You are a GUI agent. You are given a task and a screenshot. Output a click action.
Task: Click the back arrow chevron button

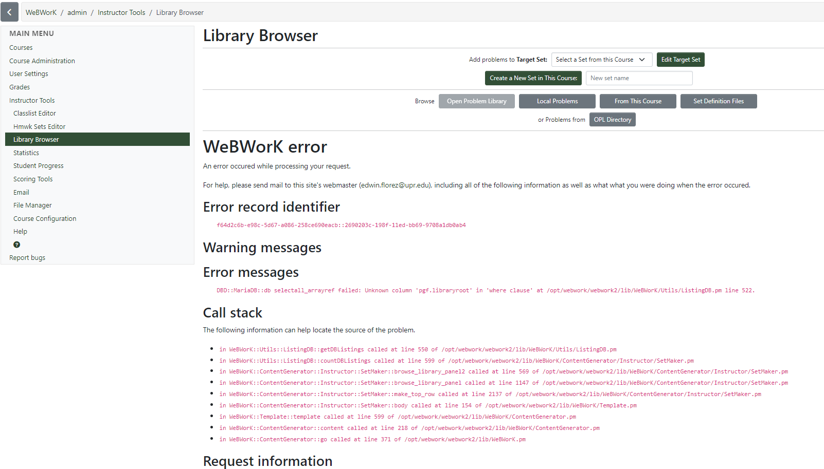(x=9, y=12)
